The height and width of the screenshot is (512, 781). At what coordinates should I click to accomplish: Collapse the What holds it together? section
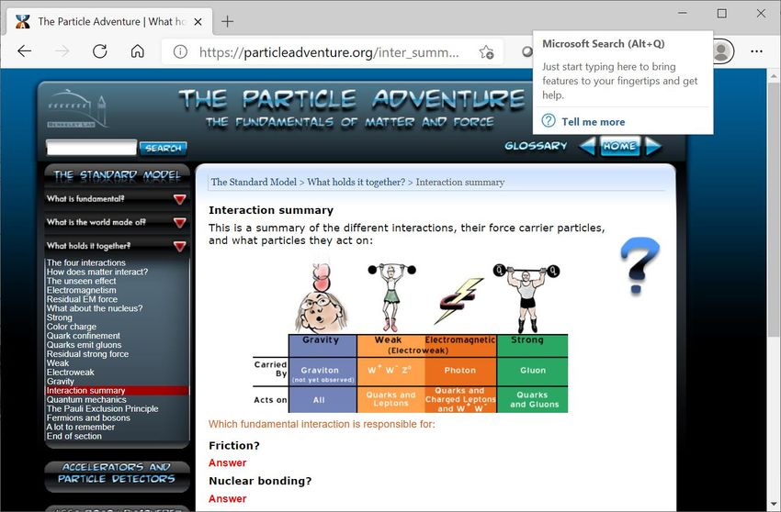coord(117,246)
